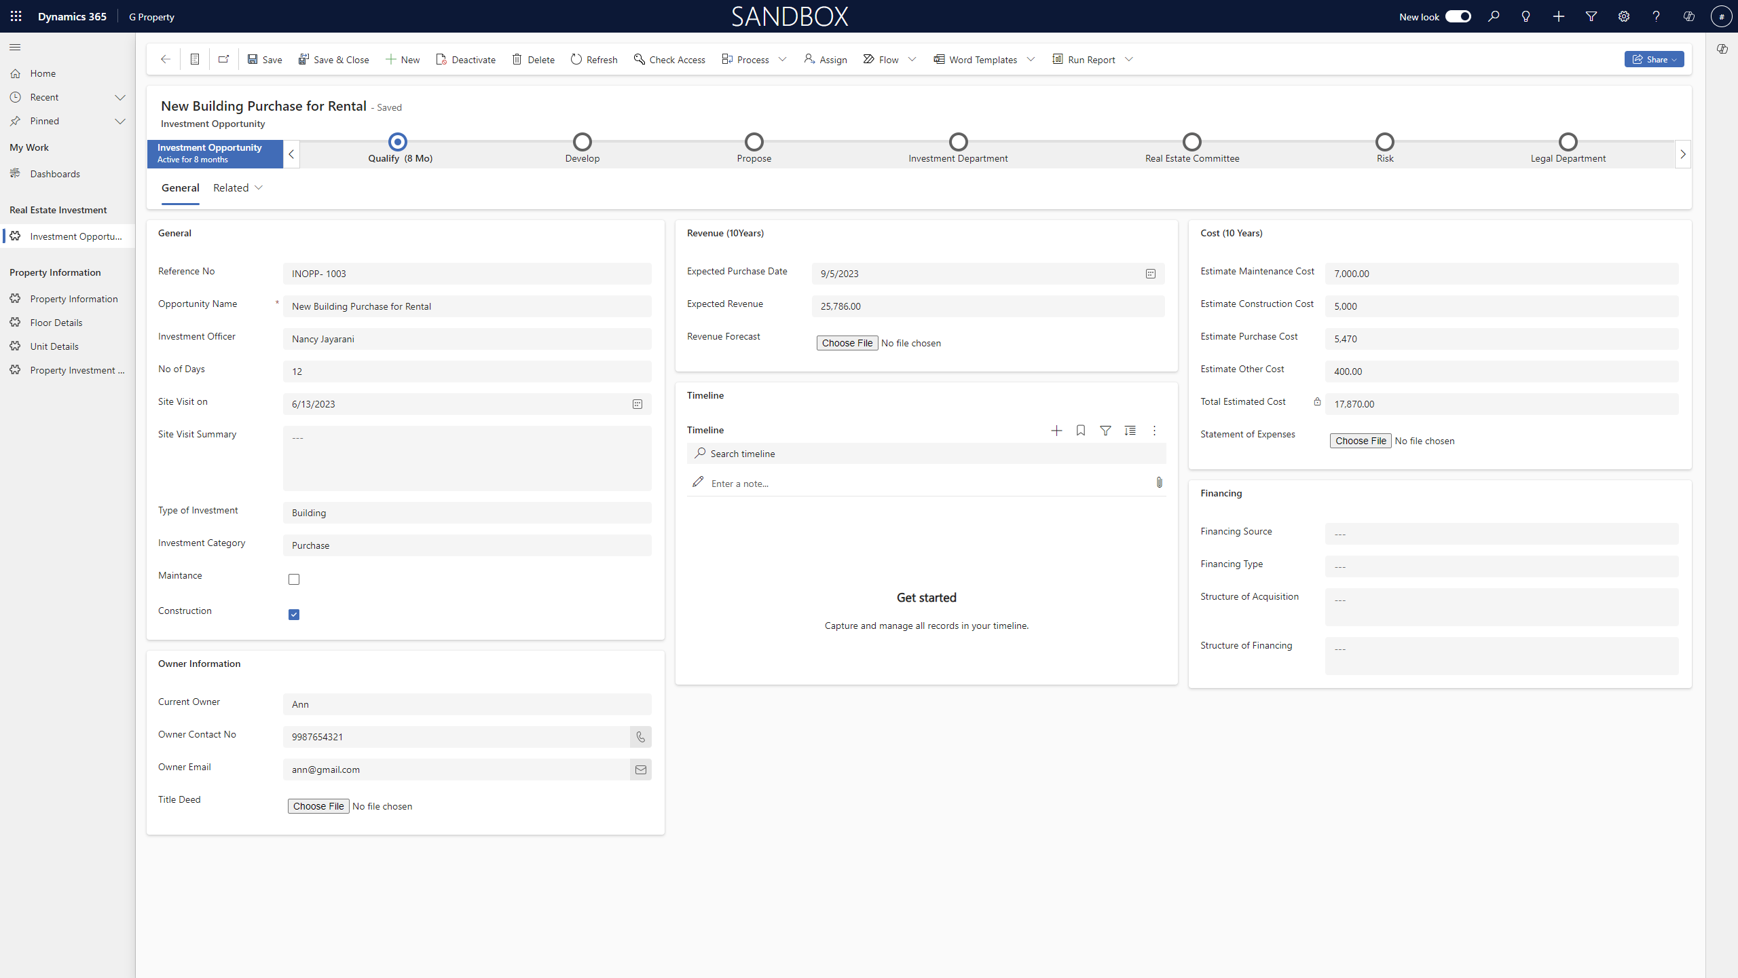Viewport: 1738px width, 978px height.
Task: Click Choose File for Revenue Forecast
Action: (x=847, y=343)
